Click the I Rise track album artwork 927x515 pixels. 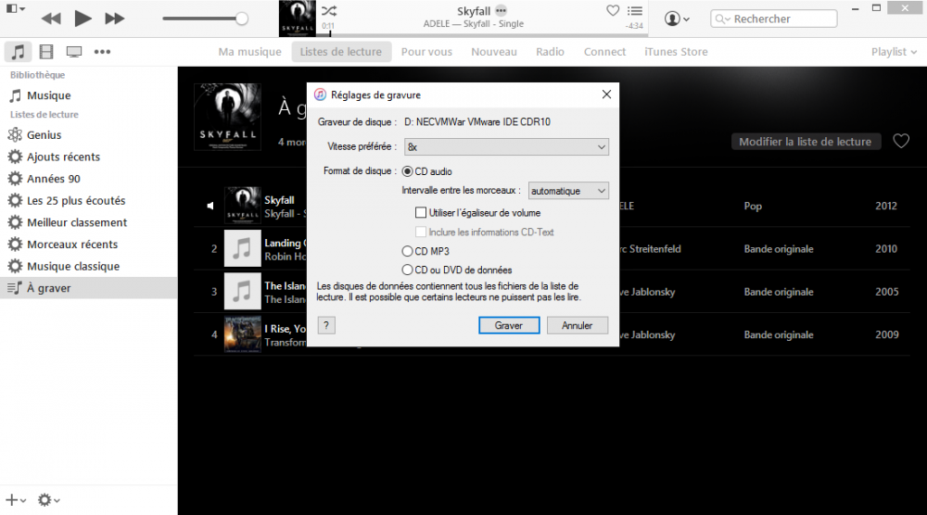click(x=242, y=334)
